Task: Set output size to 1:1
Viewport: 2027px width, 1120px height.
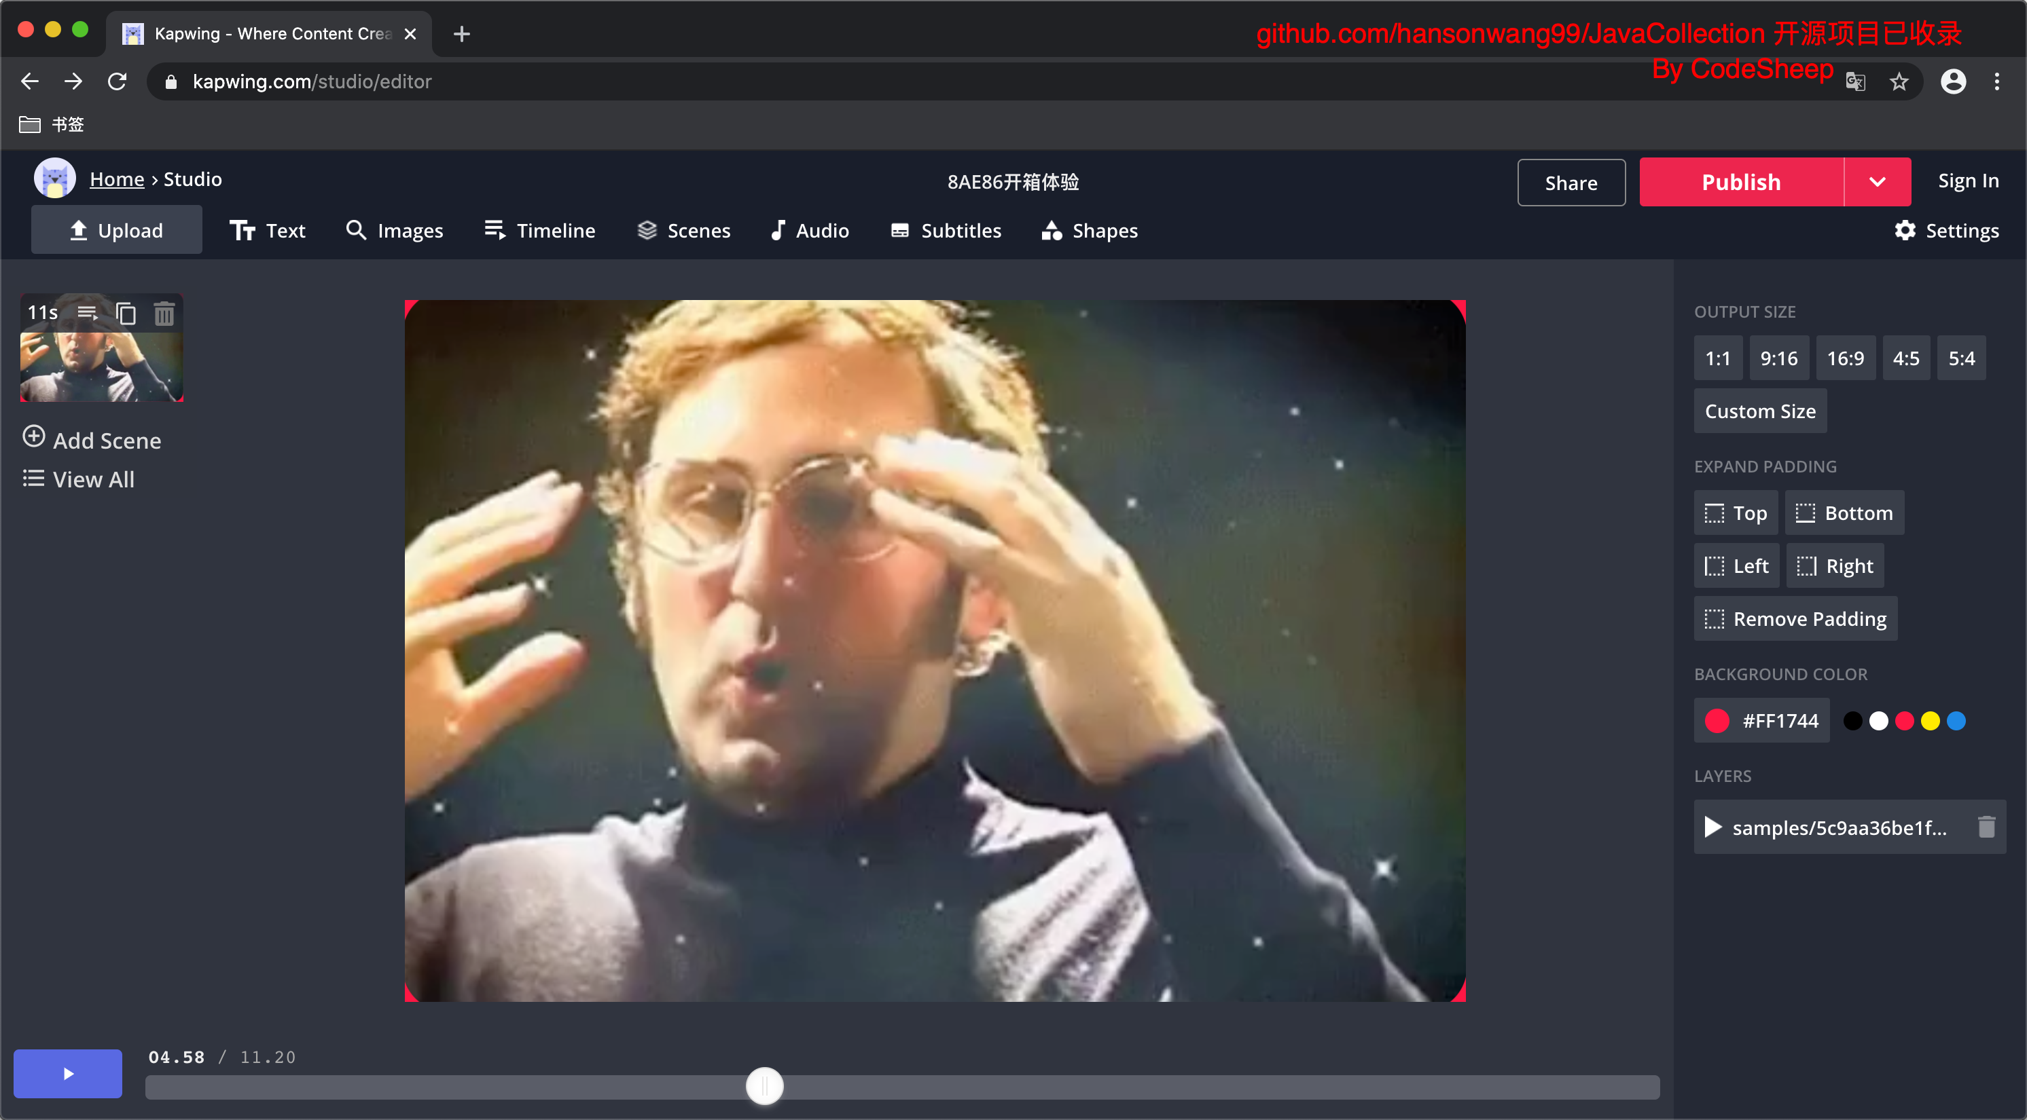Action: (x=1718, y=358)
